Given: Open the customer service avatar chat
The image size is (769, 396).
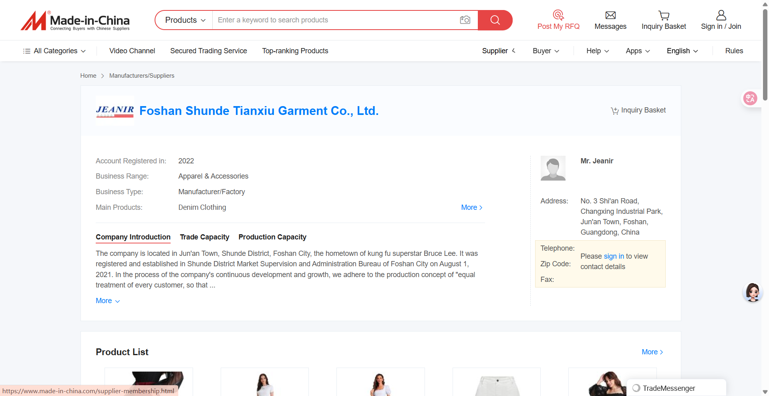Looking at the screenshot, I should coord(752,292).
